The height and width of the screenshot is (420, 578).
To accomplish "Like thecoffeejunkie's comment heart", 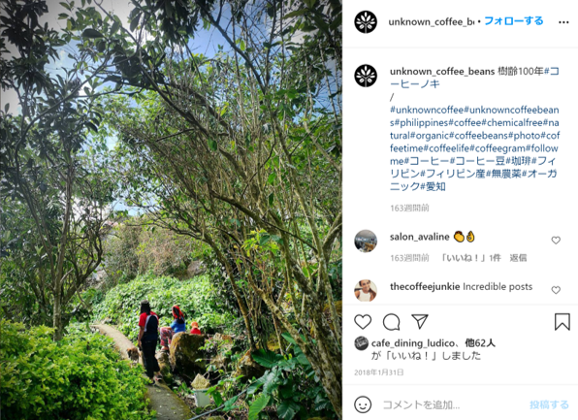I will click(x=556, y=290).
